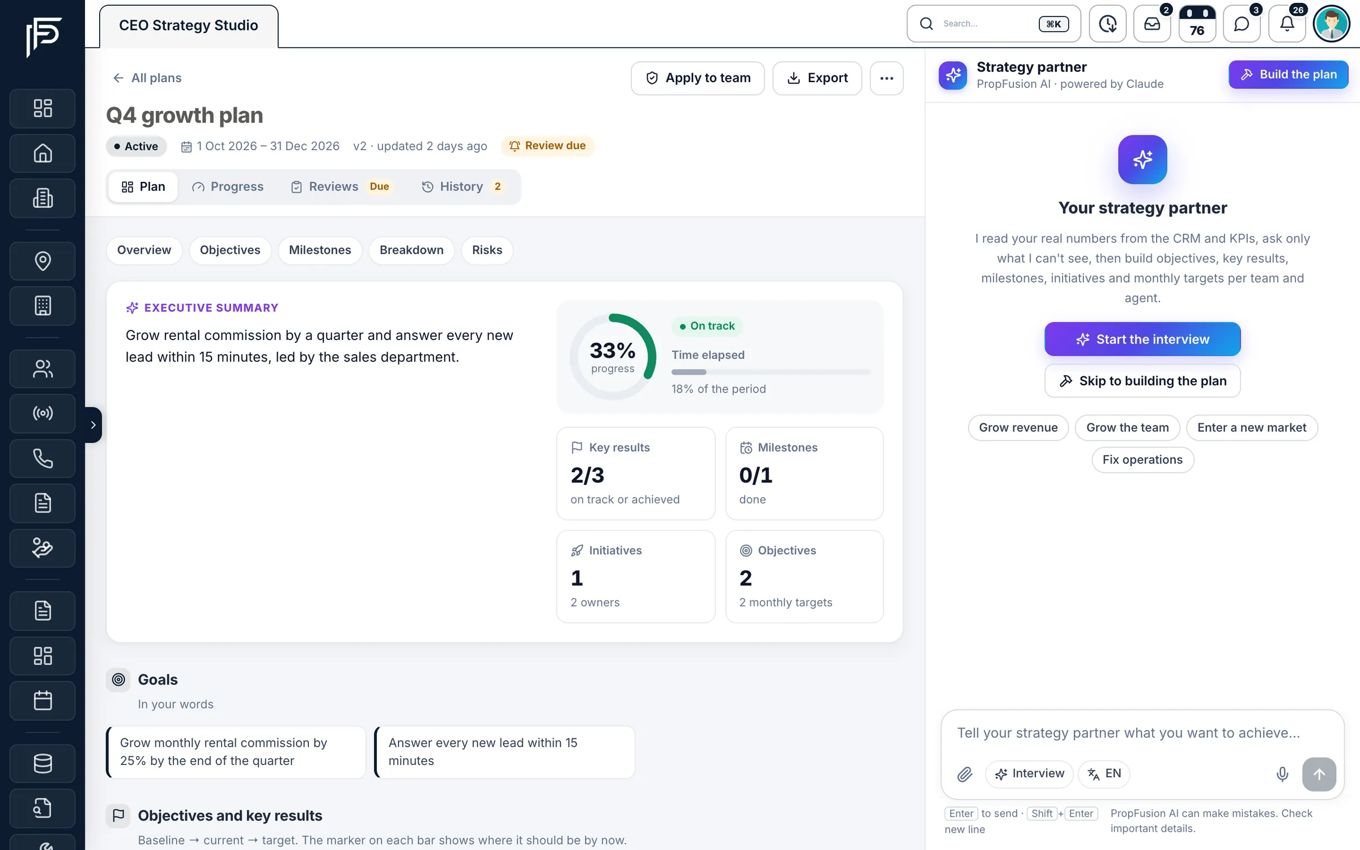Toggle the Interview mode chip
This screenshot has height=850, width=1360.
[1029, 774]
